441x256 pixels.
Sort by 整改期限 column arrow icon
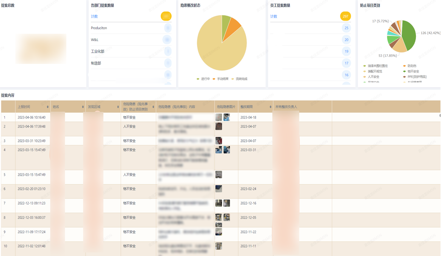coord(270,107)
